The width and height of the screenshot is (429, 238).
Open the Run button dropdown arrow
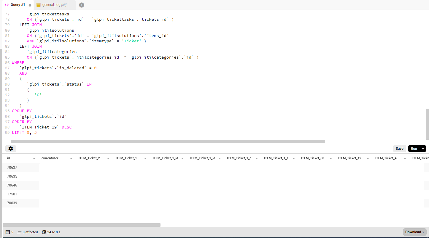click(x=423, y=148)
